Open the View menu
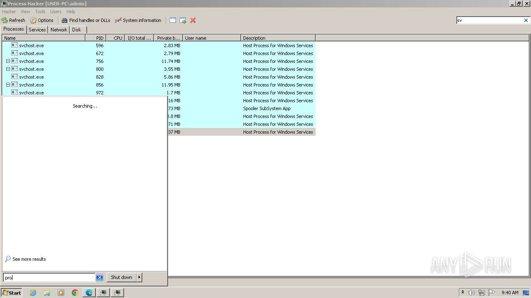The width and height of the screenshot is (531, 298). (25, 12)
